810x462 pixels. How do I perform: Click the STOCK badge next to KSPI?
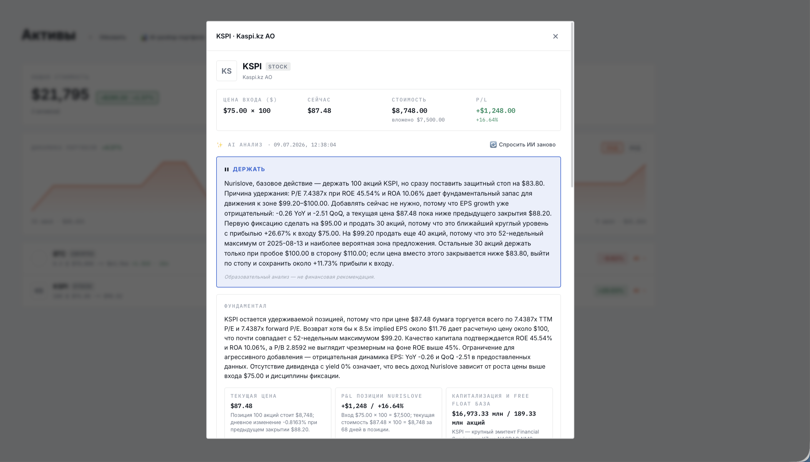(278, 67)
